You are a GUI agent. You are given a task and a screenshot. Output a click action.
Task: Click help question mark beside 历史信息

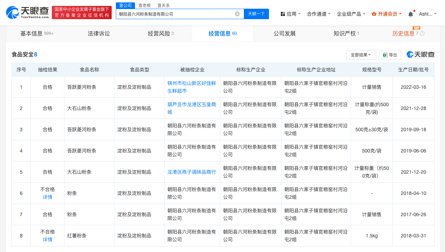(x=422, y=33)
